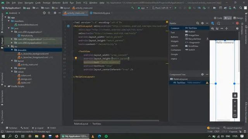Image resolution: width=248 pixels, height=139 pixels.
Task: Toggle autoconnect magnet icon
Action: click(217, 29)
